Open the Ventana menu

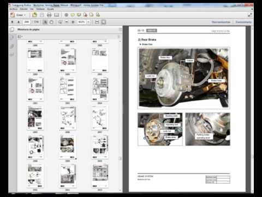pyautogui.click(x=40, y=9)
